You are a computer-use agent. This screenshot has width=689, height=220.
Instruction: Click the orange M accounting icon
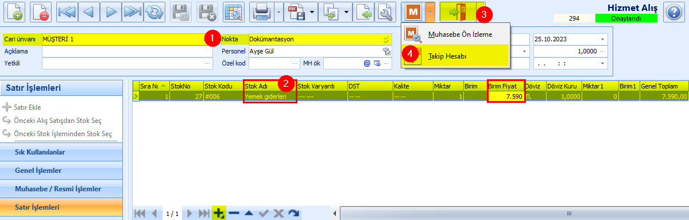pyautogui.click(x=412, y=12)
